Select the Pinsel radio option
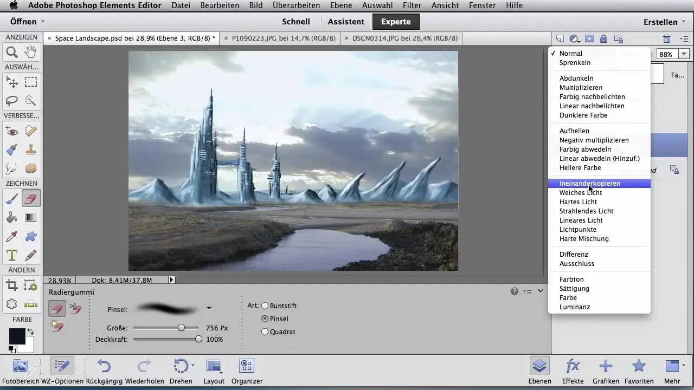This screenshot has height=390, width=694. click(x=265, y=318)
